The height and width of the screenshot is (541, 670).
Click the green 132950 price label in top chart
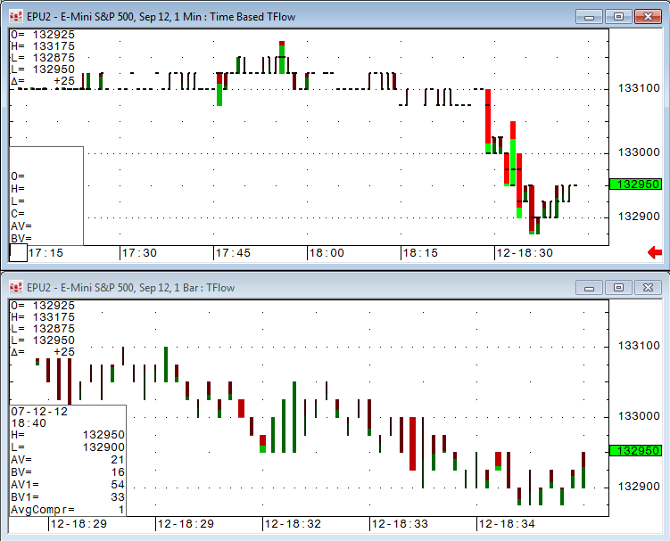tap(634, 184)
